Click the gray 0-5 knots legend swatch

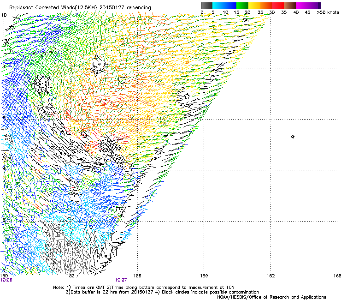[206, 6]
